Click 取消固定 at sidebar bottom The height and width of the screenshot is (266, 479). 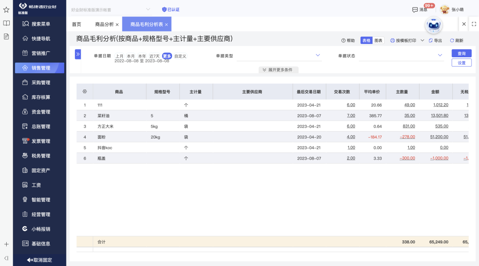pyautogui.click(x=39, y=260)
